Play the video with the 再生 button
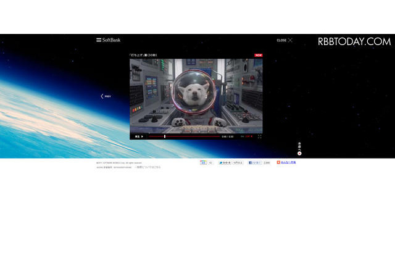This screenshot has height=263, width=395. pyautogui.click(x=139, y=136)
